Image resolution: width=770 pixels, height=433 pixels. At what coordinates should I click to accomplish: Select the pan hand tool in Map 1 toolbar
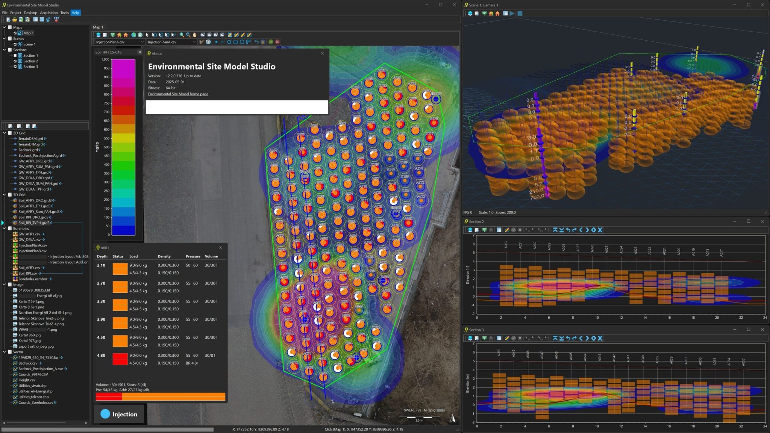tap(195, 35)
